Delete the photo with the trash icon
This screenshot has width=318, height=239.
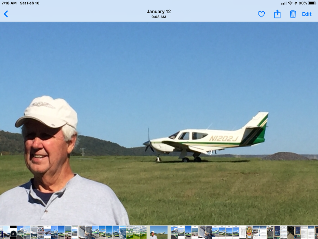pyautogui.click(x=293, y=14)
